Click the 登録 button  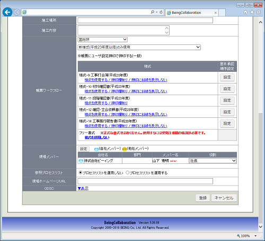pos(203,198)
